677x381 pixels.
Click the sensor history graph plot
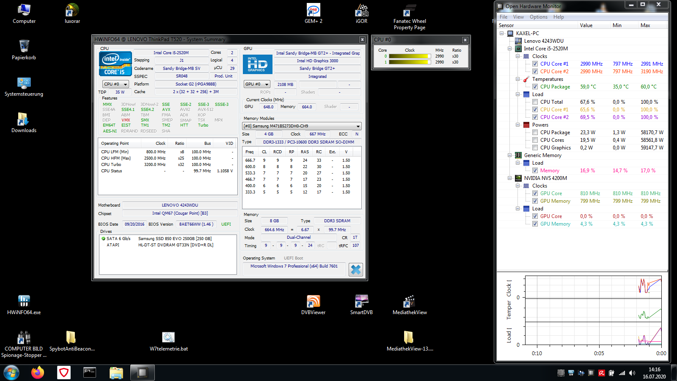[593, 311]
